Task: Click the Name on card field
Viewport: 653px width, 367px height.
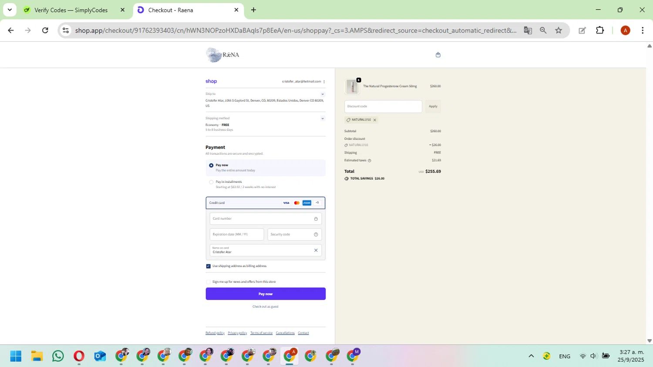Action: [266, 250]
